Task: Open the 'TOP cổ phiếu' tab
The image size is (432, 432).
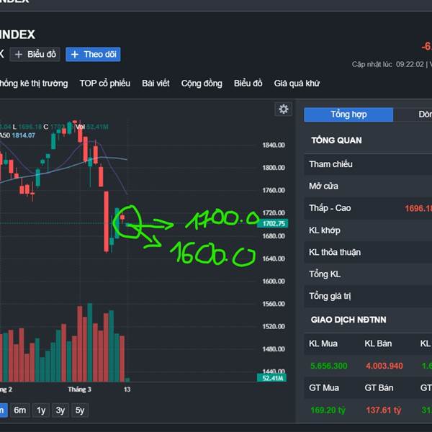Action: click(105, 84)
